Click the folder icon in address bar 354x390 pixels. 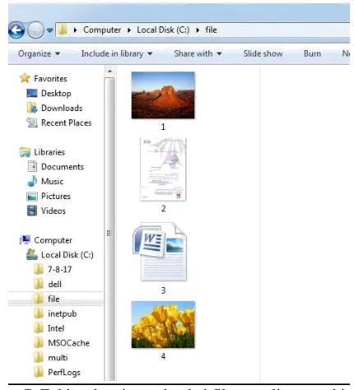(63, 30)
